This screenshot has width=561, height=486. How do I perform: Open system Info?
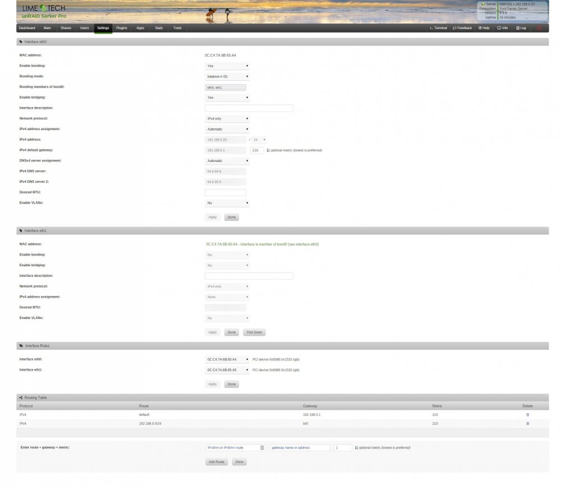[502, 28]
